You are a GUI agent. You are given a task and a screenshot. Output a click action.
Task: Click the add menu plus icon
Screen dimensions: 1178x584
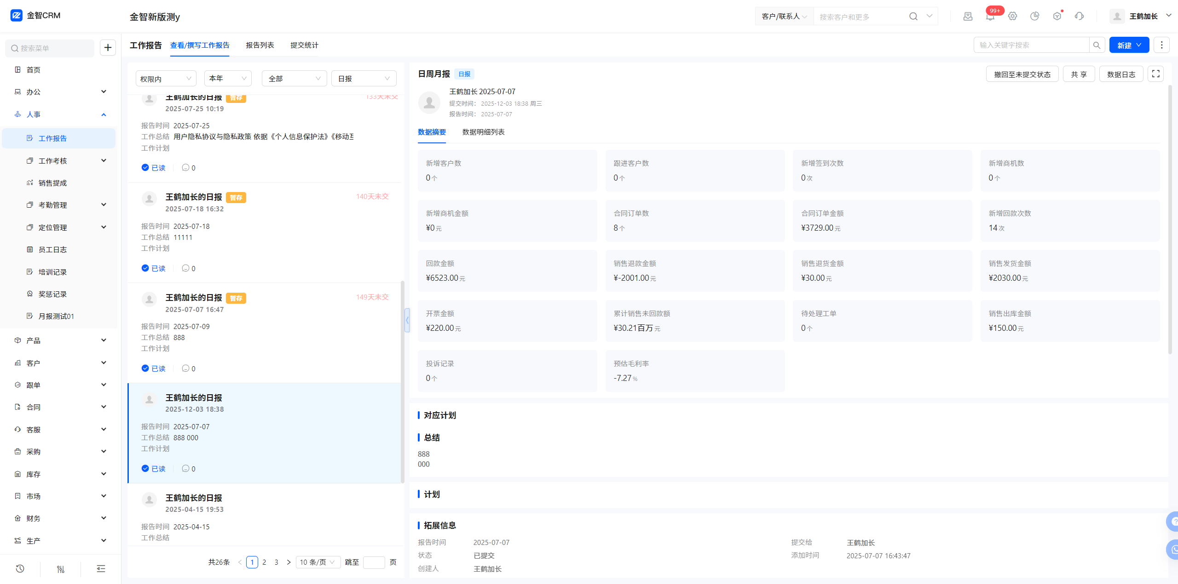pyautogui.click(x=108, y=48)
